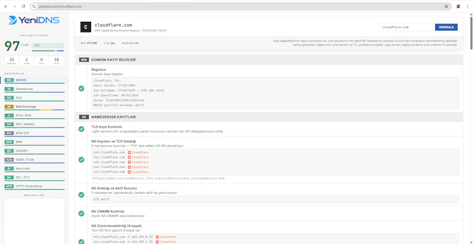Click check icon beside NS Artıklığı ve Aktif Durumu
Viewport: 473px width, 244px height.
pos(81,194)
